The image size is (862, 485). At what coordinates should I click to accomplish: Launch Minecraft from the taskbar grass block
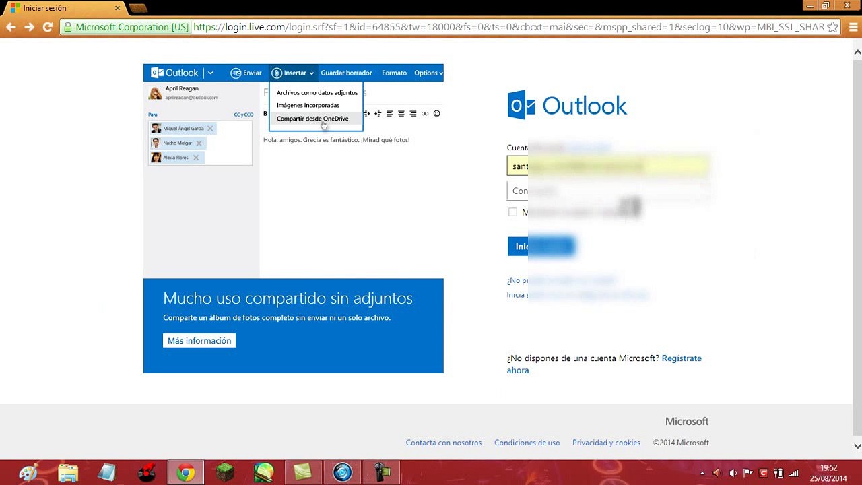click(x=225, y=473)
